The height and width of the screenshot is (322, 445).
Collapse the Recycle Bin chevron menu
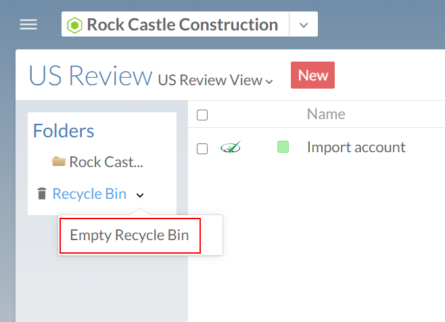coord(140,195)
